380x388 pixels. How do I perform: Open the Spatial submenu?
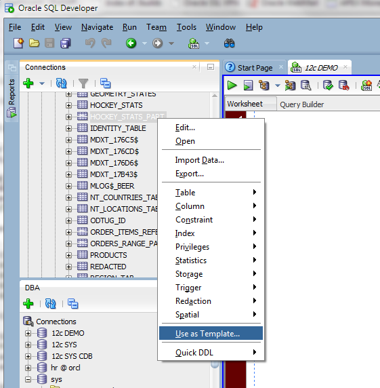point(211,315)
